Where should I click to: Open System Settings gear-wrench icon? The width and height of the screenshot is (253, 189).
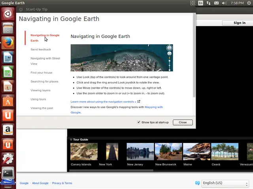pyautogui.click(x=8, y=159)
